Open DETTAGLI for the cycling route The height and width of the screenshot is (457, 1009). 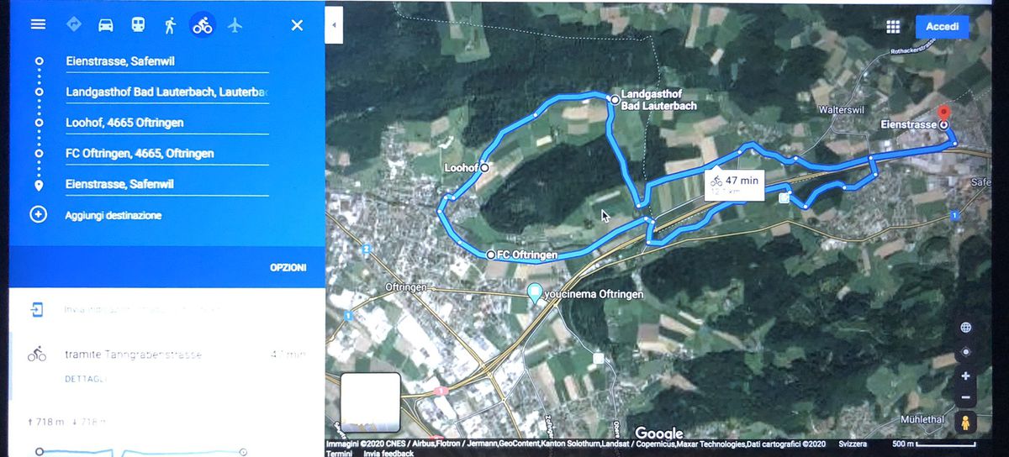[85, 379]
